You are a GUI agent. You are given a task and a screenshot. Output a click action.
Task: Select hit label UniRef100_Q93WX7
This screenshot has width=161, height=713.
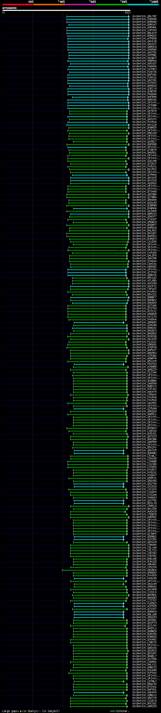tap(144, 58)
